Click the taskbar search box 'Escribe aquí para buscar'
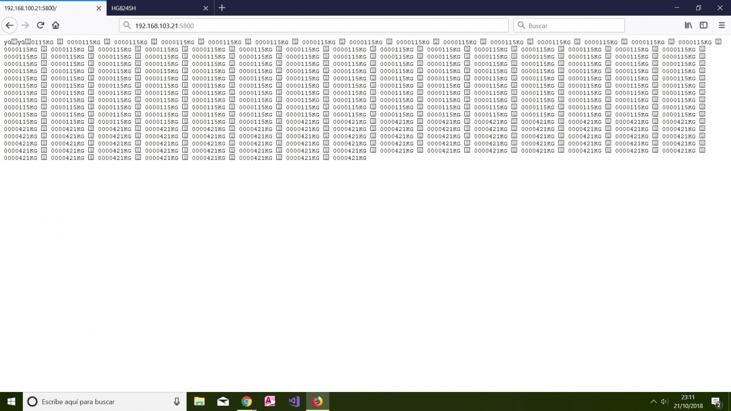731x411 pixels. (x=105, y=402)
